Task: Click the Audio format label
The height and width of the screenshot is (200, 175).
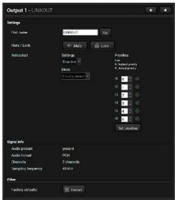Action: click(x=21, y=155)
